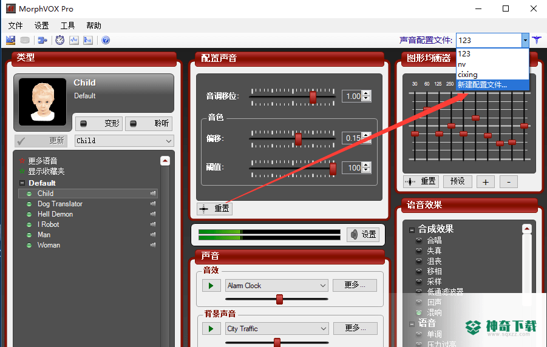Select the cixing profile in the list
The width and height of the screenshot is (547, 347).
point(492,75)
